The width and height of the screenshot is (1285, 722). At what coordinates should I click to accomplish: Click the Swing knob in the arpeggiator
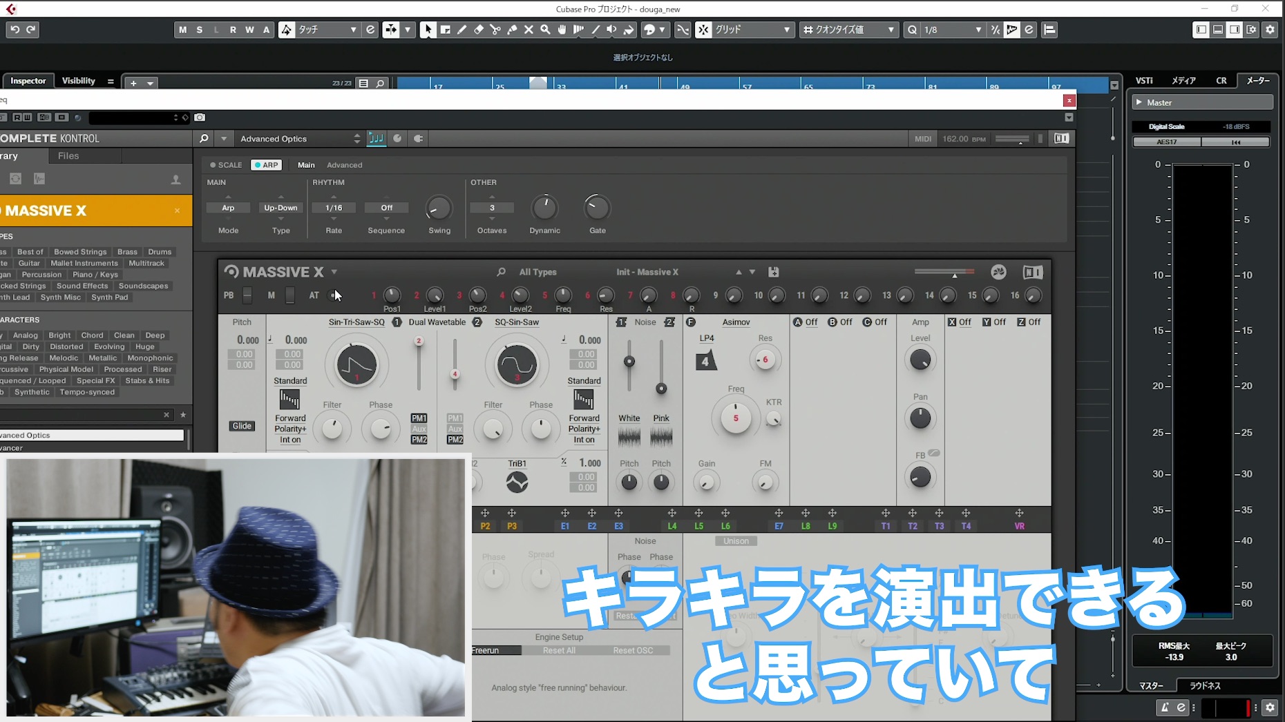pyautogui.click(x=439, y=208)
